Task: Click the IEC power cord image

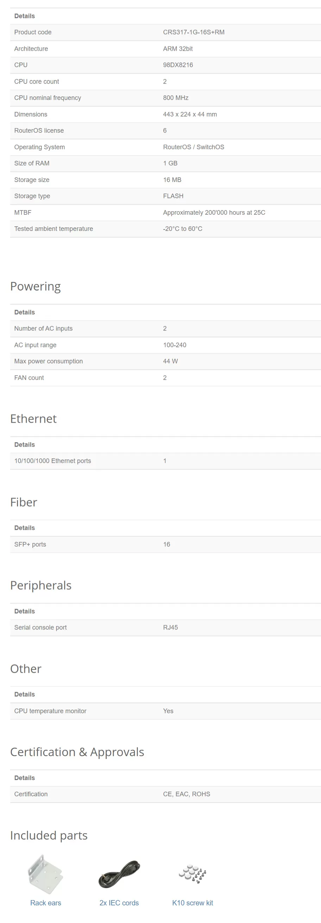Action: [119, 874]
